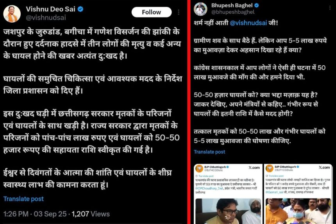Open Bhupesh Baghel's profile avatar

tap(200, 9)
